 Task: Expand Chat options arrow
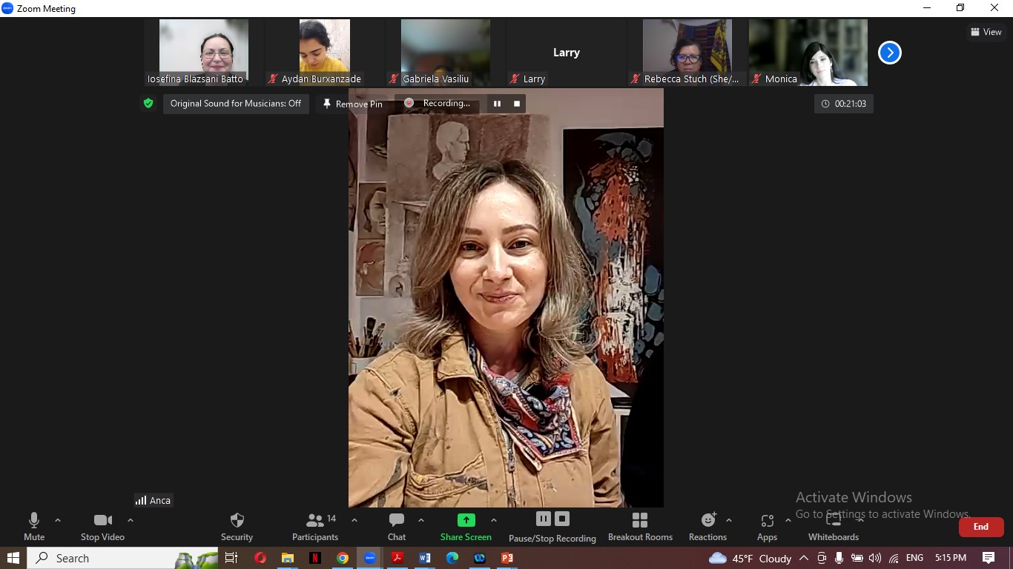coord(421,520)
